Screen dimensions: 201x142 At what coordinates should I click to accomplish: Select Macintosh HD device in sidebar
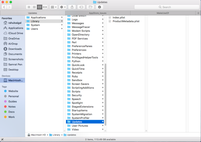pos(13,80)
